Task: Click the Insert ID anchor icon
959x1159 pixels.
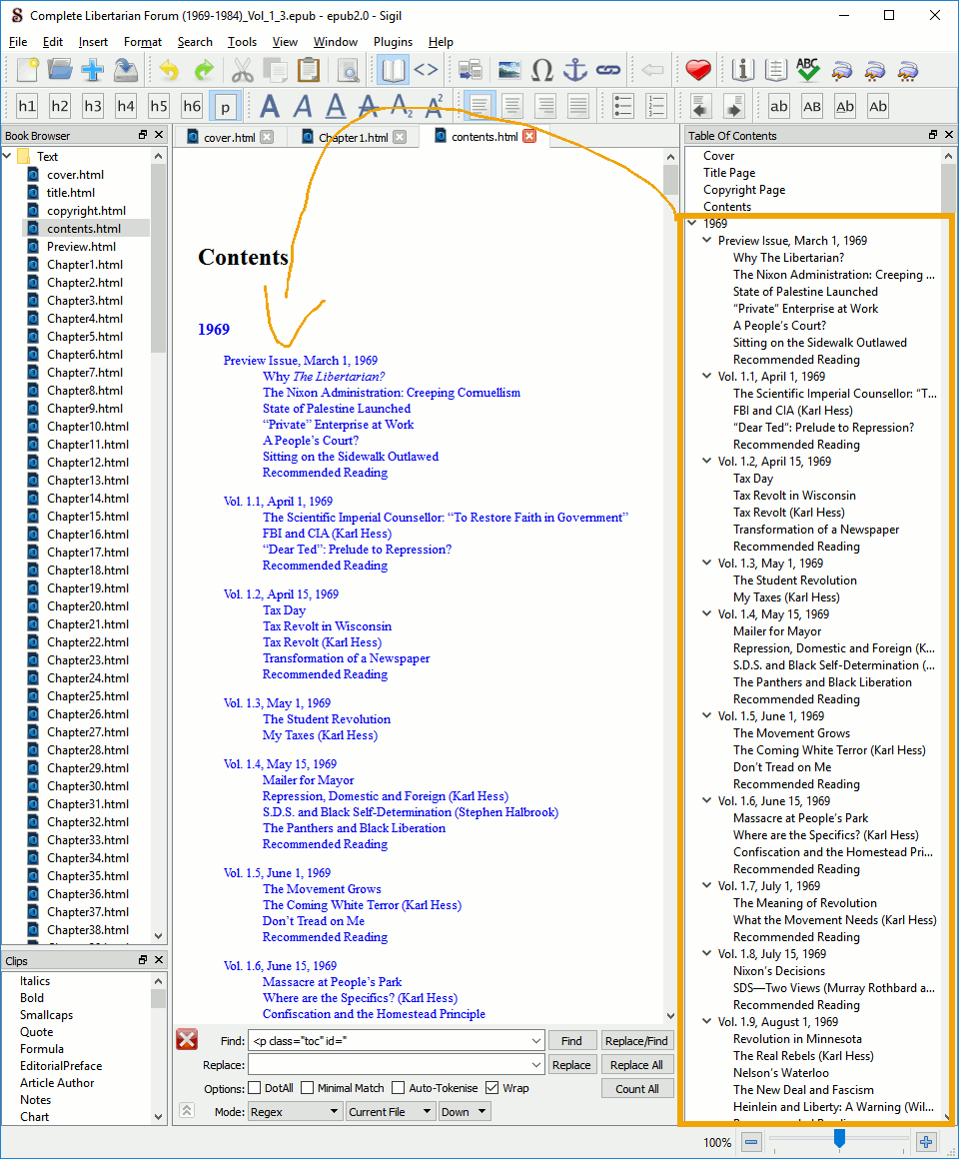Action: coord(575,70)
